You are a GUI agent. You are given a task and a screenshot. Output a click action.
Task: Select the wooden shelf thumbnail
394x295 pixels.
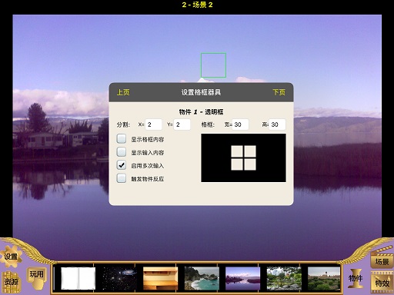[160, 278]
